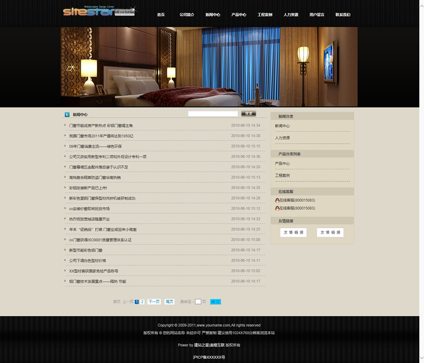Viewport: 424px width, 363px height.
Task: Click the 下一页 pagination button
Action: (154, 302)
